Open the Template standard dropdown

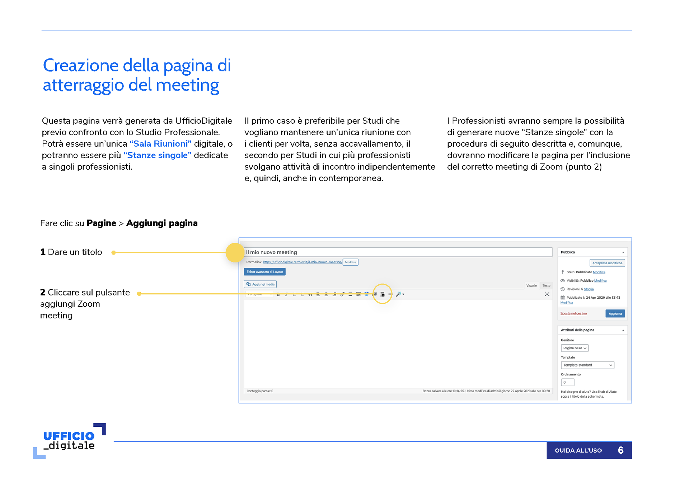pyautogui.click(x=587, y=365)
